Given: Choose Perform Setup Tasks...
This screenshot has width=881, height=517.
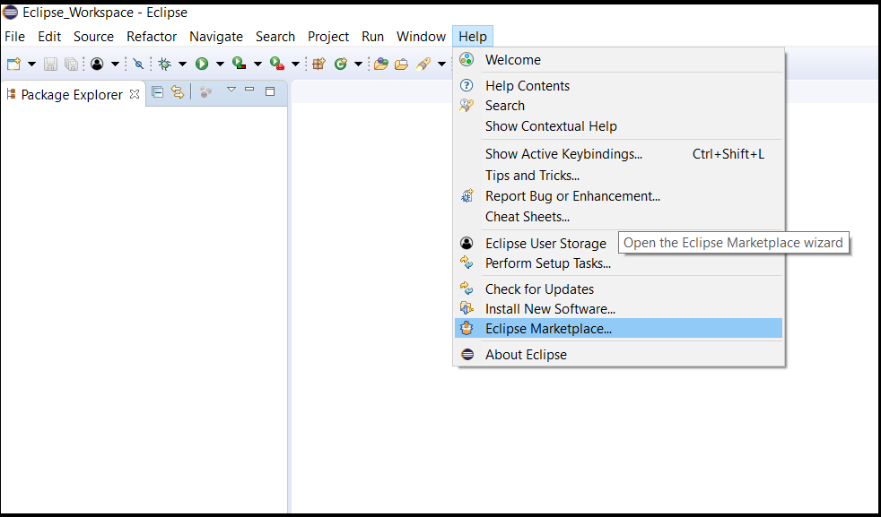Looking at the screenshot, I should [x=618, y=263].
